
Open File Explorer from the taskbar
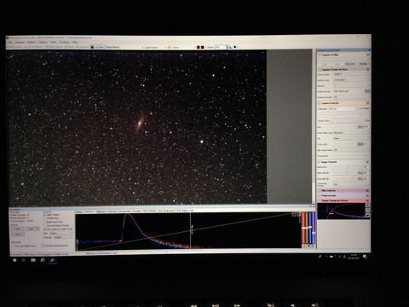tap(33, 260)
